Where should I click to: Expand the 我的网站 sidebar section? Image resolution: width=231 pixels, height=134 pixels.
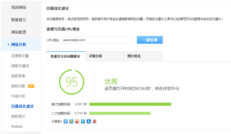[19, 7]
